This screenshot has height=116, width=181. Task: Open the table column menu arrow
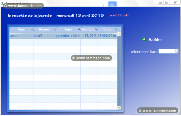click(x=119, y=29)
